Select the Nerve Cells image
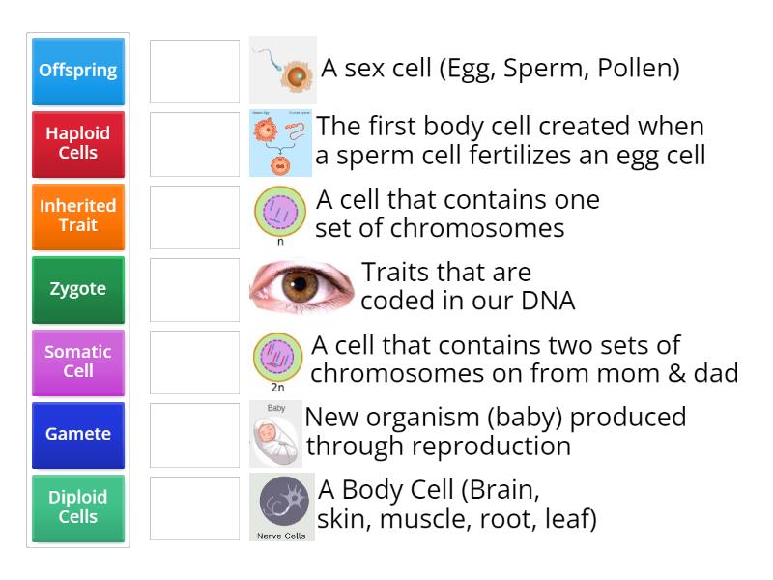This screenshot has width=773, height=580. (283, 505)
